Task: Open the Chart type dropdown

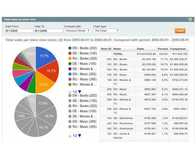Action: [x=107, y=31]
